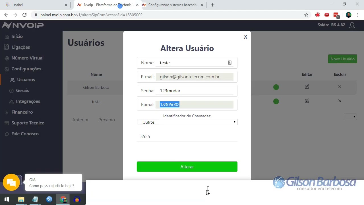Open Início in the sidebar
The width and height of the screenshot is (364, 205).
pyautogui.click(x=17, y=36)
